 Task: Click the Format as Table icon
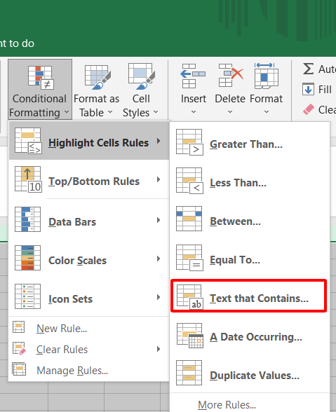[98, 76]
